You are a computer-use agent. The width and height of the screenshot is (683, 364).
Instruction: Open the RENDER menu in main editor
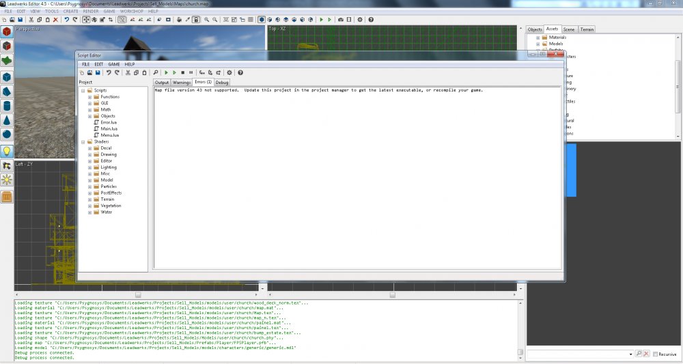91,12
